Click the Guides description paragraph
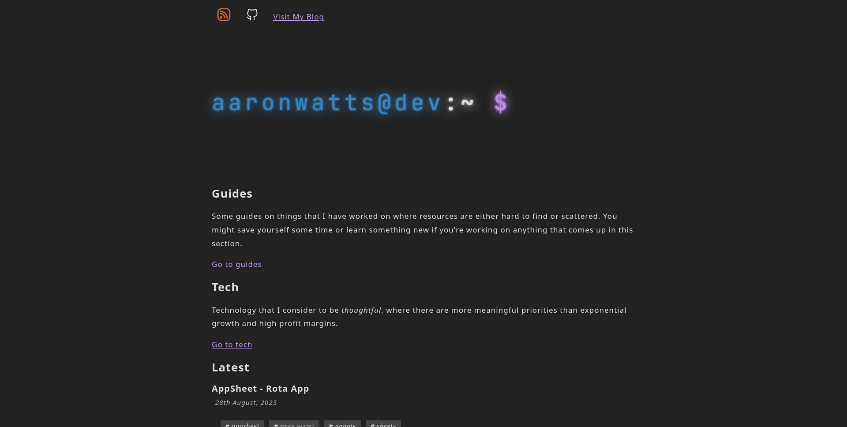Viewport: 847px width, 427px height. [x=422, y=230]
